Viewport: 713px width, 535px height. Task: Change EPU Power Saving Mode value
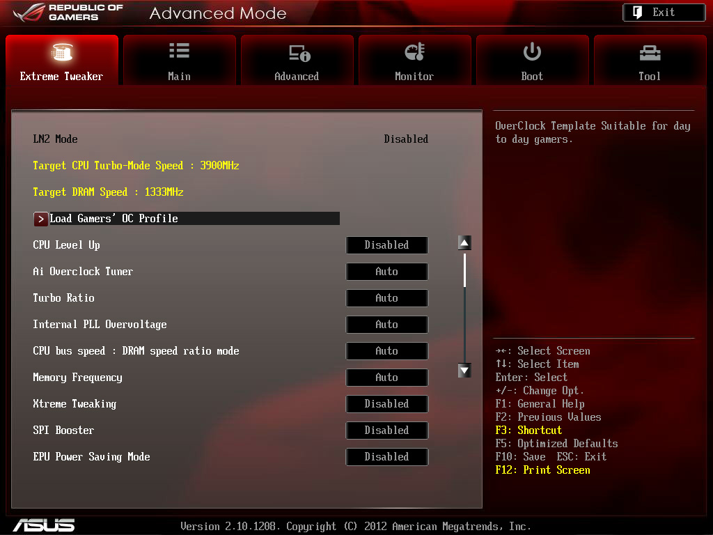coord(387,457)
